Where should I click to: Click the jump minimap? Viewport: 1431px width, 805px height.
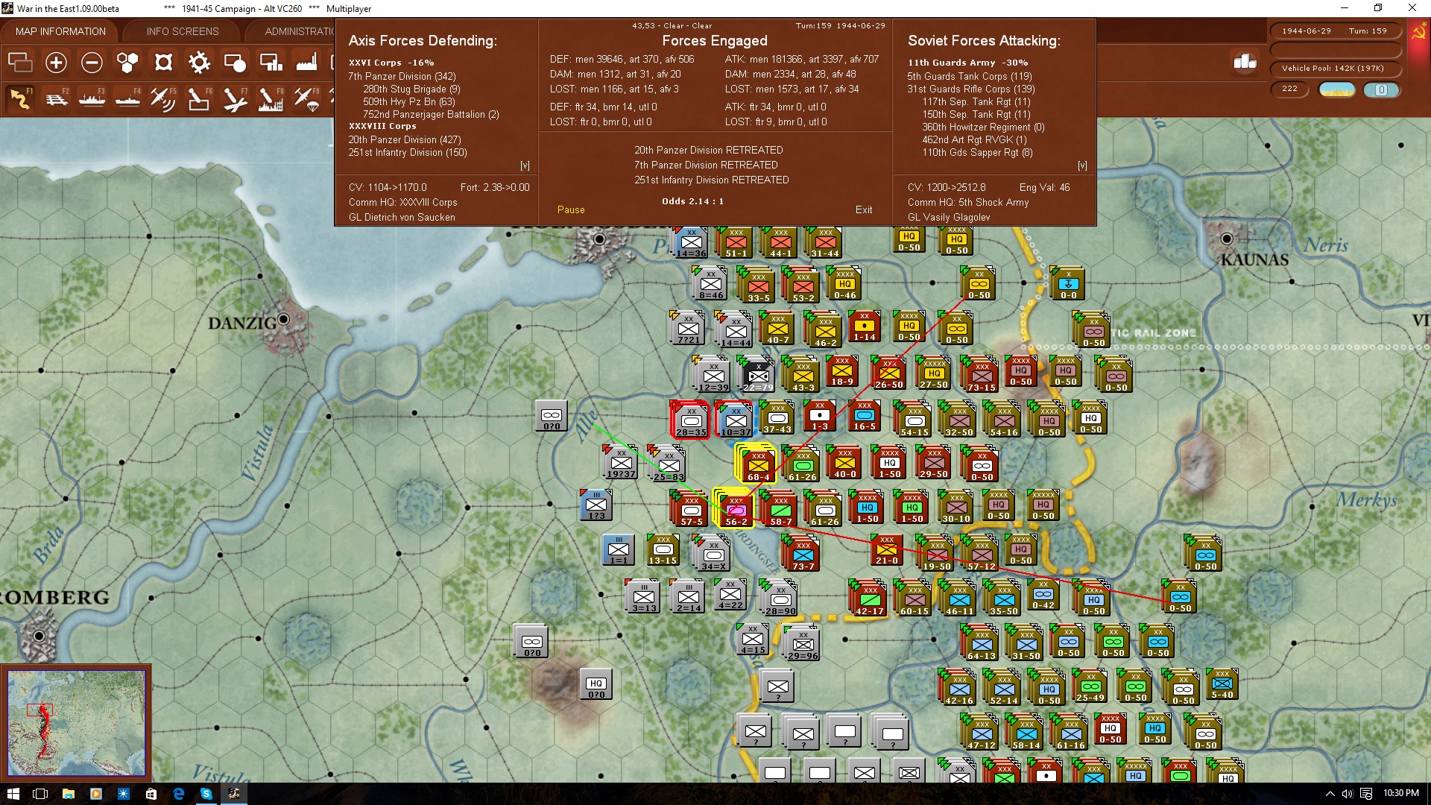(76, 722)
